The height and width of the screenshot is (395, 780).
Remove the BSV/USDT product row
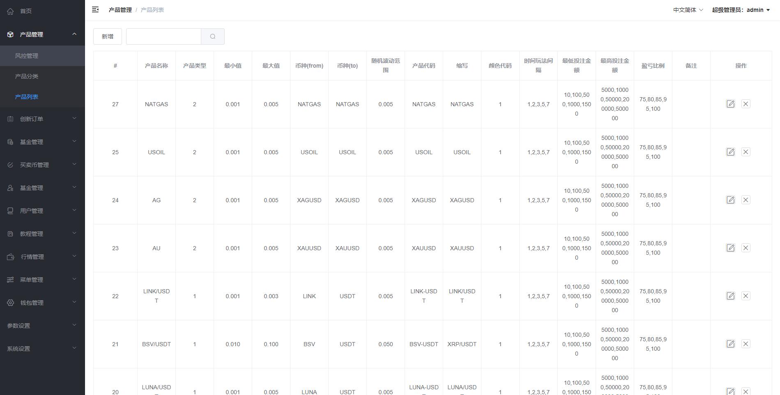coord(745,344)
